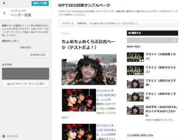Screen dimensions: 185x140
Task: Click the NEW POST heading
Action: 134,47
